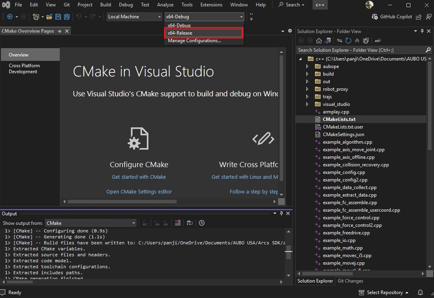Click the notifications bell in status bar
434x298 pixels.
pyautogui.click(x=420, y=292)
